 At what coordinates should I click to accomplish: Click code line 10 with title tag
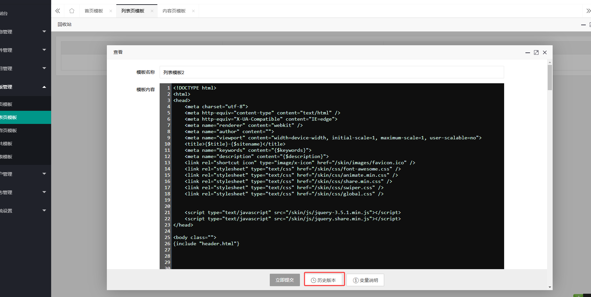(235, 144)
